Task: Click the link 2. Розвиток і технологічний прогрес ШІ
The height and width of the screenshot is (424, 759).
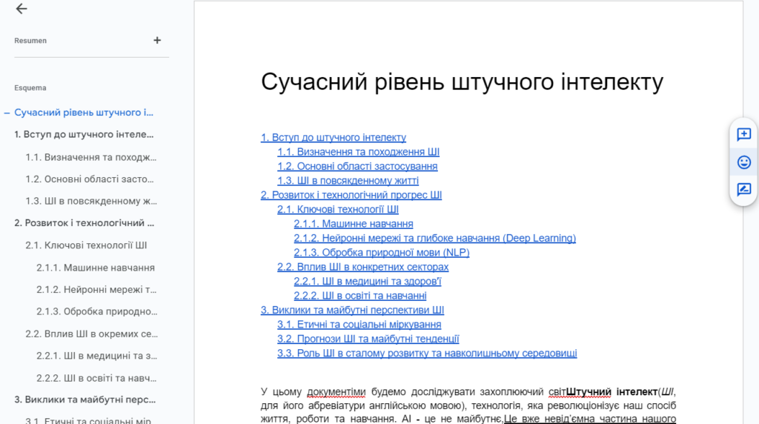Action: tap(351, 195)
